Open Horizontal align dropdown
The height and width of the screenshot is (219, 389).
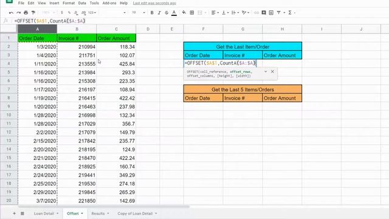215,12
